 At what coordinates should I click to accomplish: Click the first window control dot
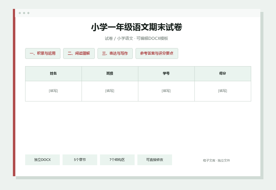[20, 13]
